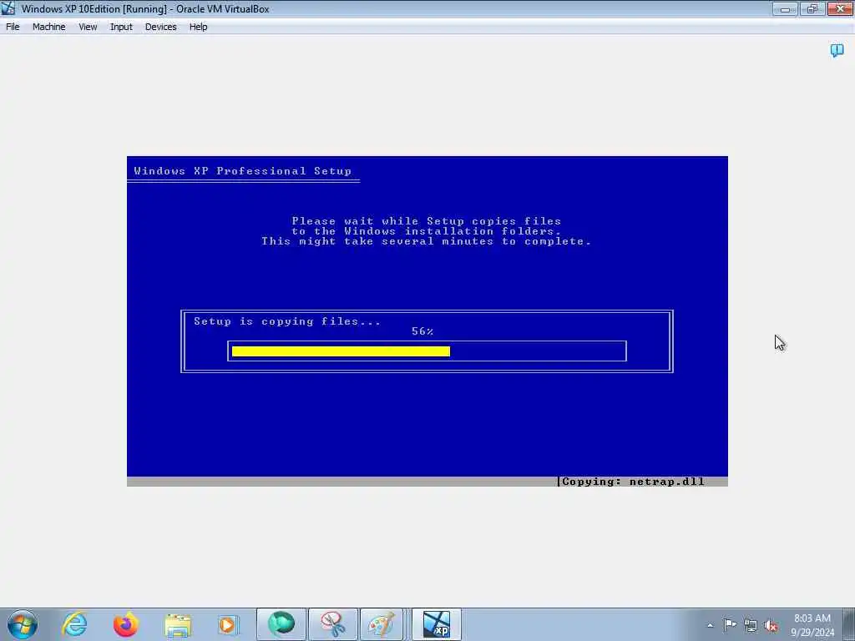The image size is (855, 641).
Task: Close the VirtualBox window
Action: pyautogui.click(x=840, y=8)
